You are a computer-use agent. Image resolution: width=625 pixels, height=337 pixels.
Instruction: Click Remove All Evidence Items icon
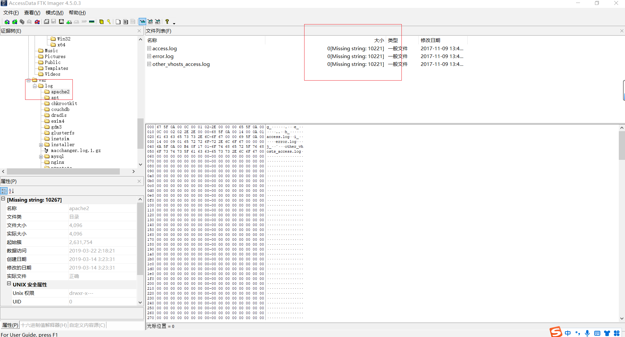pos(37,22)
